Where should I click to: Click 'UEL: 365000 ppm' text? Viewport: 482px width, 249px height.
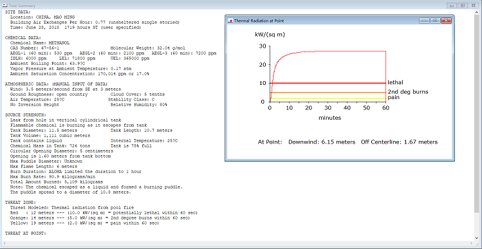(x=130, y=59)
